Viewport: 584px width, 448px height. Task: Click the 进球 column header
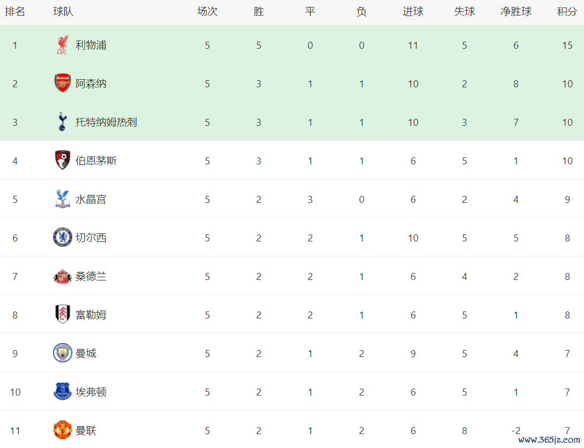[x=413, y=12]
